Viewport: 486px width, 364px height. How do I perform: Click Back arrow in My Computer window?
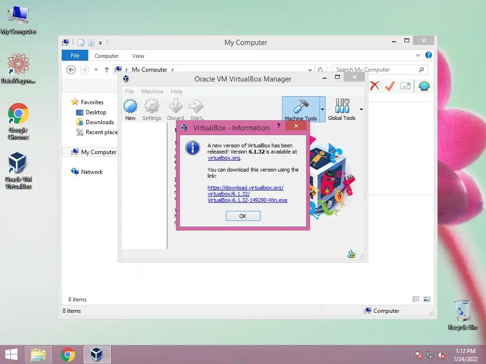[x=71, y=70]
